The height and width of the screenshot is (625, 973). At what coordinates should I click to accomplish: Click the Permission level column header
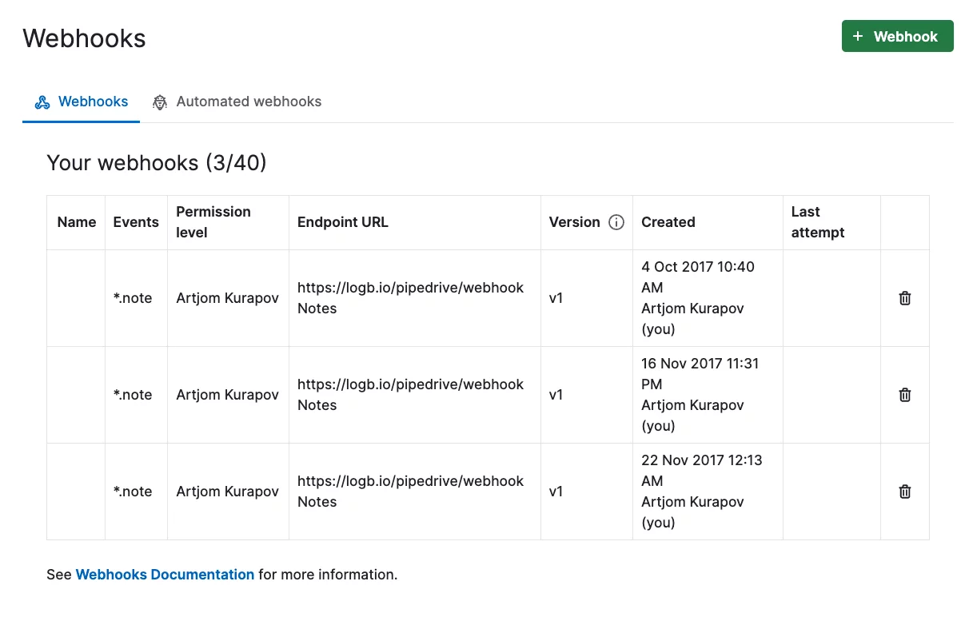click(x=213, y=222)
